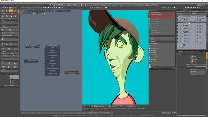208x117 pixels.
Task: Click the Diffuse input on the material node
Action: pyautogui.click(x=53, y=47)
